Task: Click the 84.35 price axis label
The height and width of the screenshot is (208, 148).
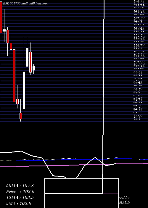Action: pyautogui.click(x=139, y=106)
